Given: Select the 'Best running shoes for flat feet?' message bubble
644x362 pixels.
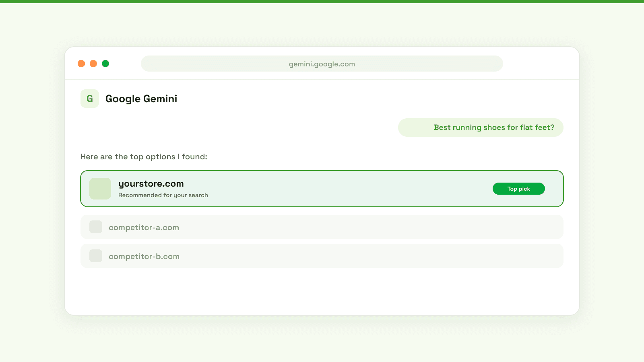Looking at the screenshot, I should pos(481,128).
